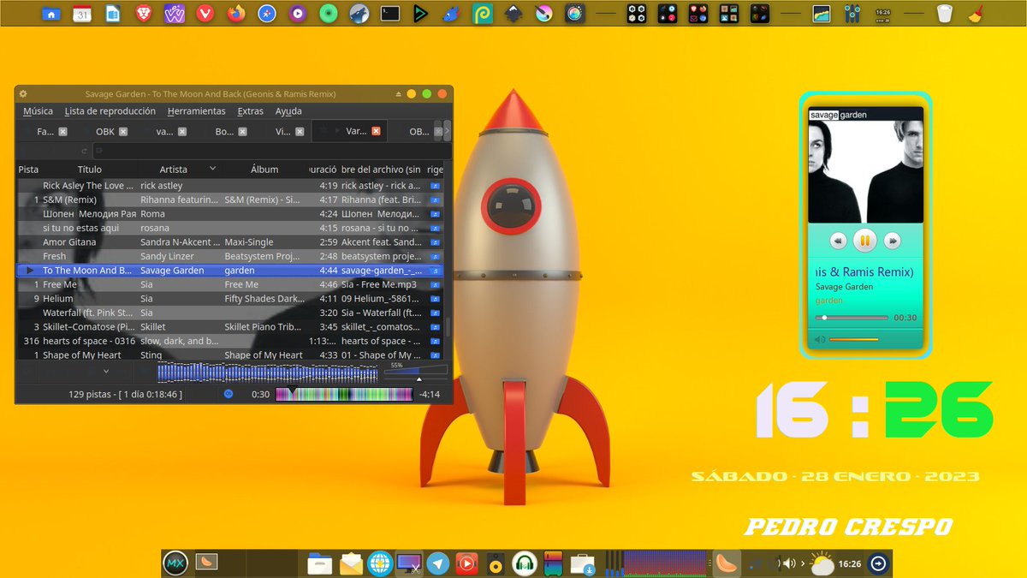
Task: Launch Telegram from bottom panel
Action: [x=439, y=563]
